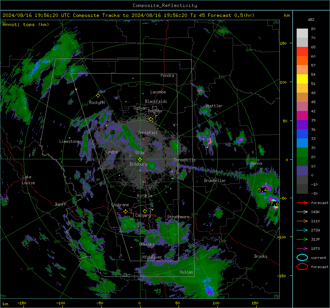Click the magenta 18TS arrow icon
This screenshot has width=330, height=308.
[302, 249]
